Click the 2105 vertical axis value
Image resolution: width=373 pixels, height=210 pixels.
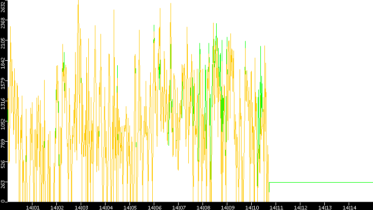tap(3, 43)
